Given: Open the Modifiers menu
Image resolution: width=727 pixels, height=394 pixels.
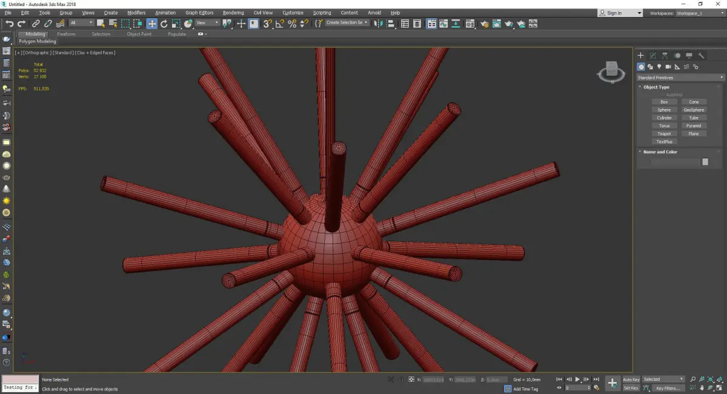Looking at the screenshot, I should pos(136,13).
